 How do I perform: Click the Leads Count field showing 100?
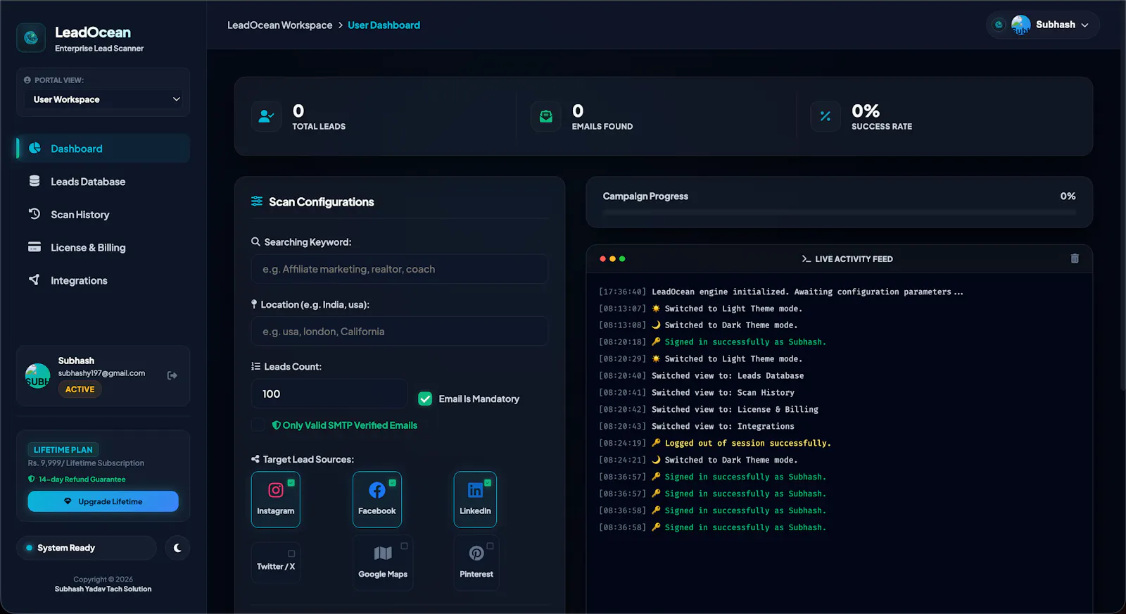[329, 394]
